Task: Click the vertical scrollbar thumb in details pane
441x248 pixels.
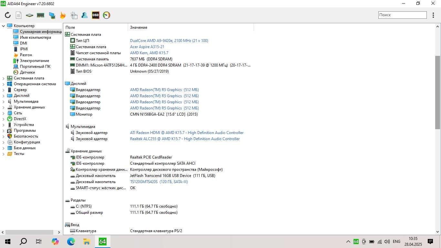Action: pyautogui.click(x=438, y=92)
